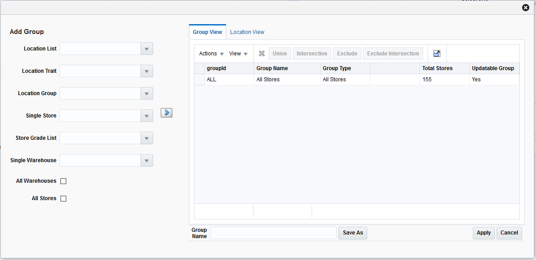Viewport: 536px width, 260px height.
Task: Click the Union button
Action: [x=279, y=54]
